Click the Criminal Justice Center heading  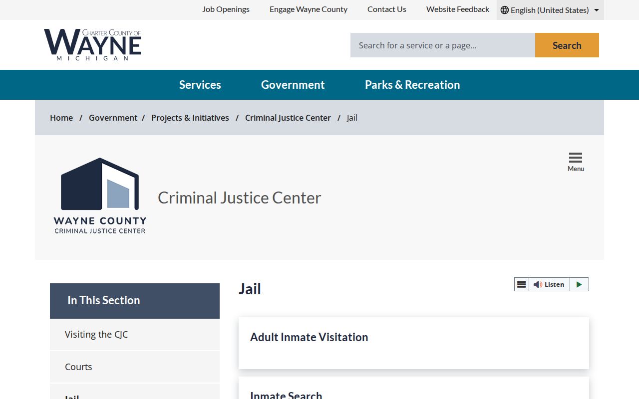pyautogui.click(x=240, y=198)
